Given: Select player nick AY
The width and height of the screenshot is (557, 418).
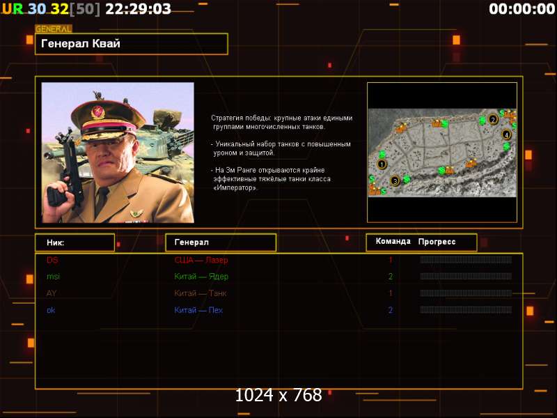Looking at the screenshot, I should coord(52,293).
